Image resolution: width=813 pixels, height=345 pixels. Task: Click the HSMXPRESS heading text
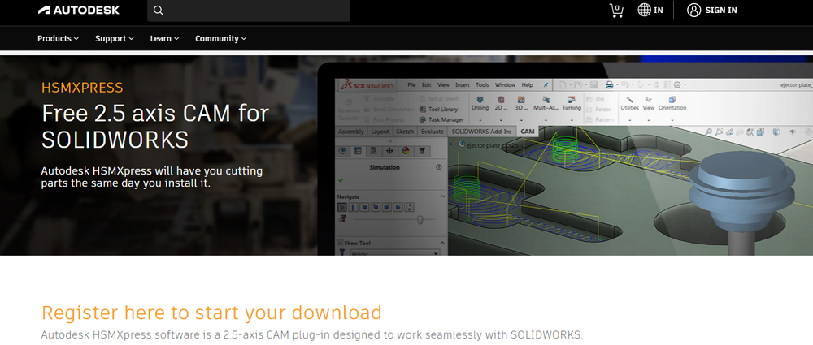tap(82, 88)
